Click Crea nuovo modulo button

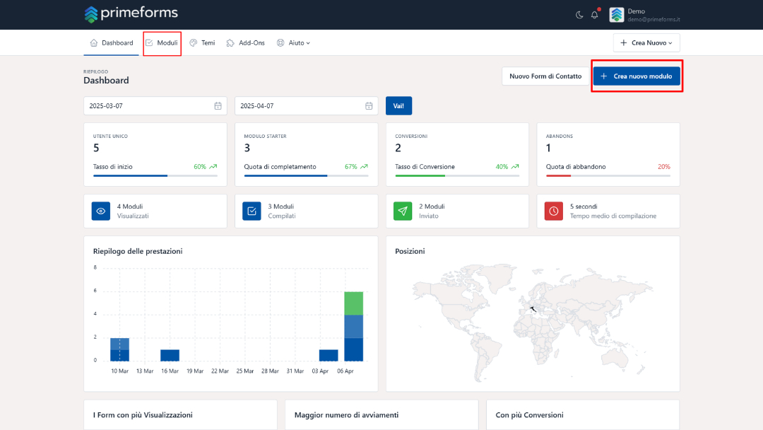tap(637, 76)
